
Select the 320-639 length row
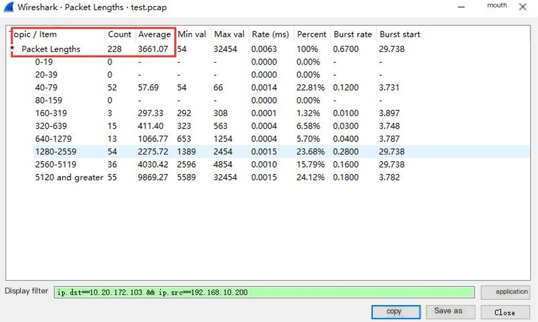point(269,126)
